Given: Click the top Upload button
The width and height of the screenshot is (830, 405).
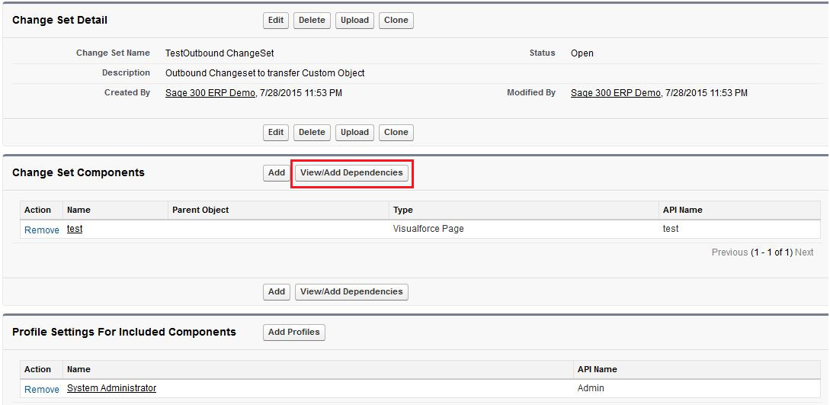Looking at the screenshot, I should 354,21.
